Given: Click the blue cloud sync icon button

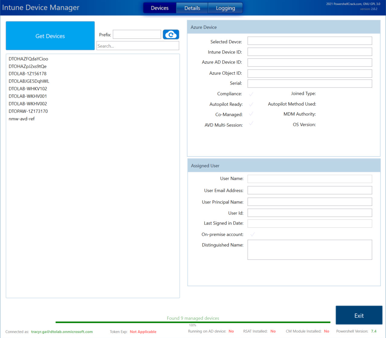Looking at the screenshot, I should coord(171,35).
